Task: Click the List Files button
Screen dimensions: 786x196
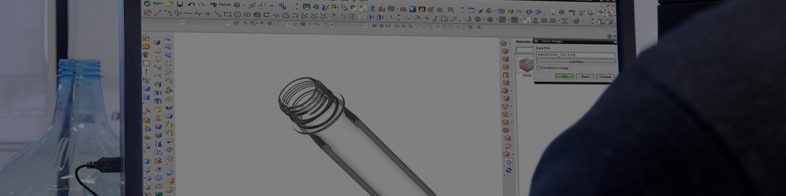Action: [x=576, y=62]
